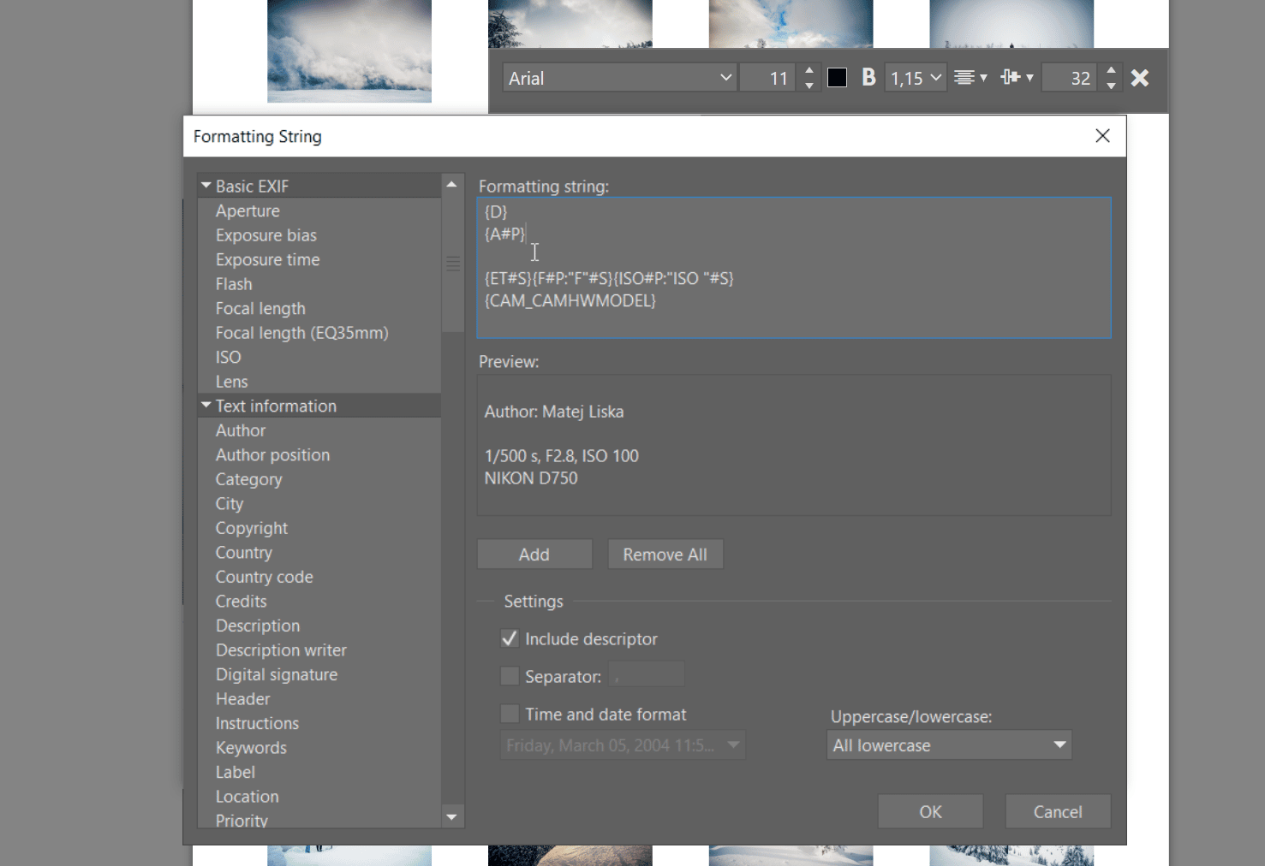
Task: Decrease the value 32 with down arrow
Action: (1111, 86)
